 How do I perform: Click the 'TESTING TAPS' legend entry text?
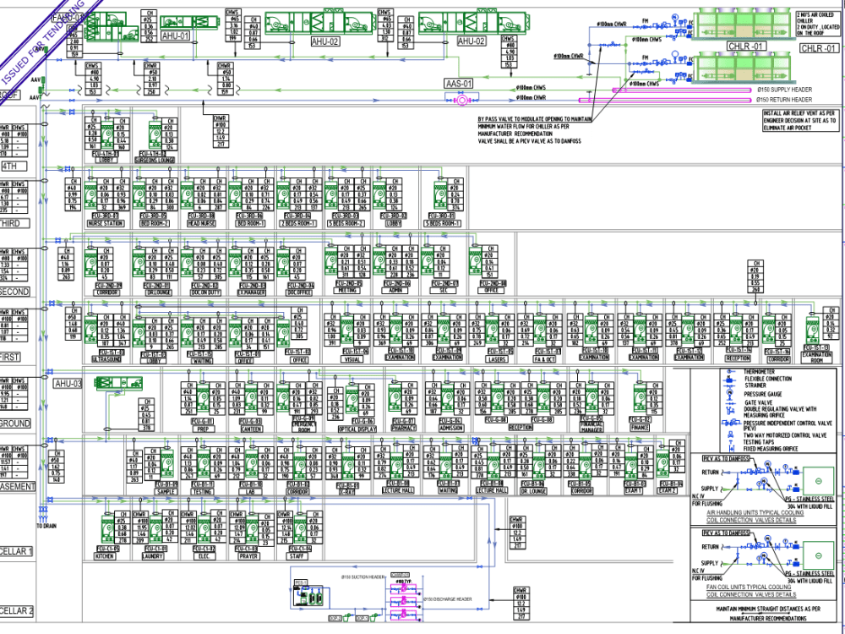coord(760,441)
